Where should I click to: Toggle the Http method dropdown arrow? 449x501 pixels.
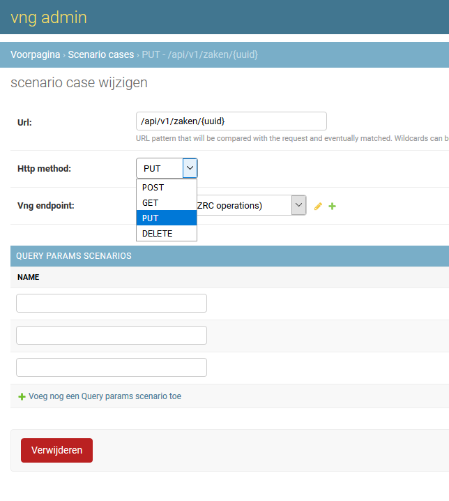pos(190,168)
